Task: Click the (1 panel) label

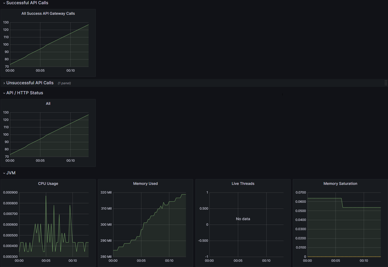Action: tap(64, 83)
